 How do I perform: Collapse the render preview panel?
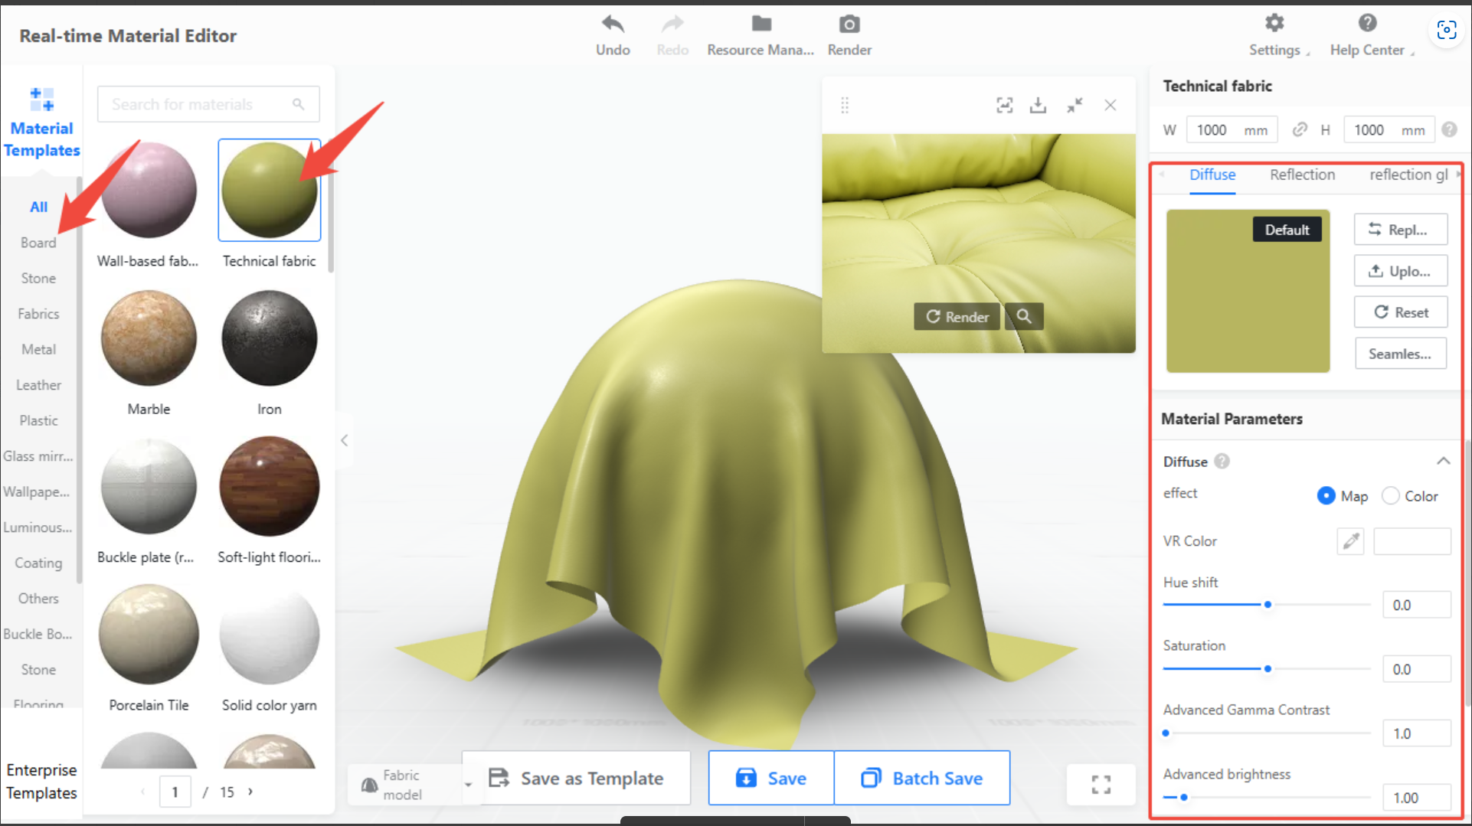click(1075, 105)
